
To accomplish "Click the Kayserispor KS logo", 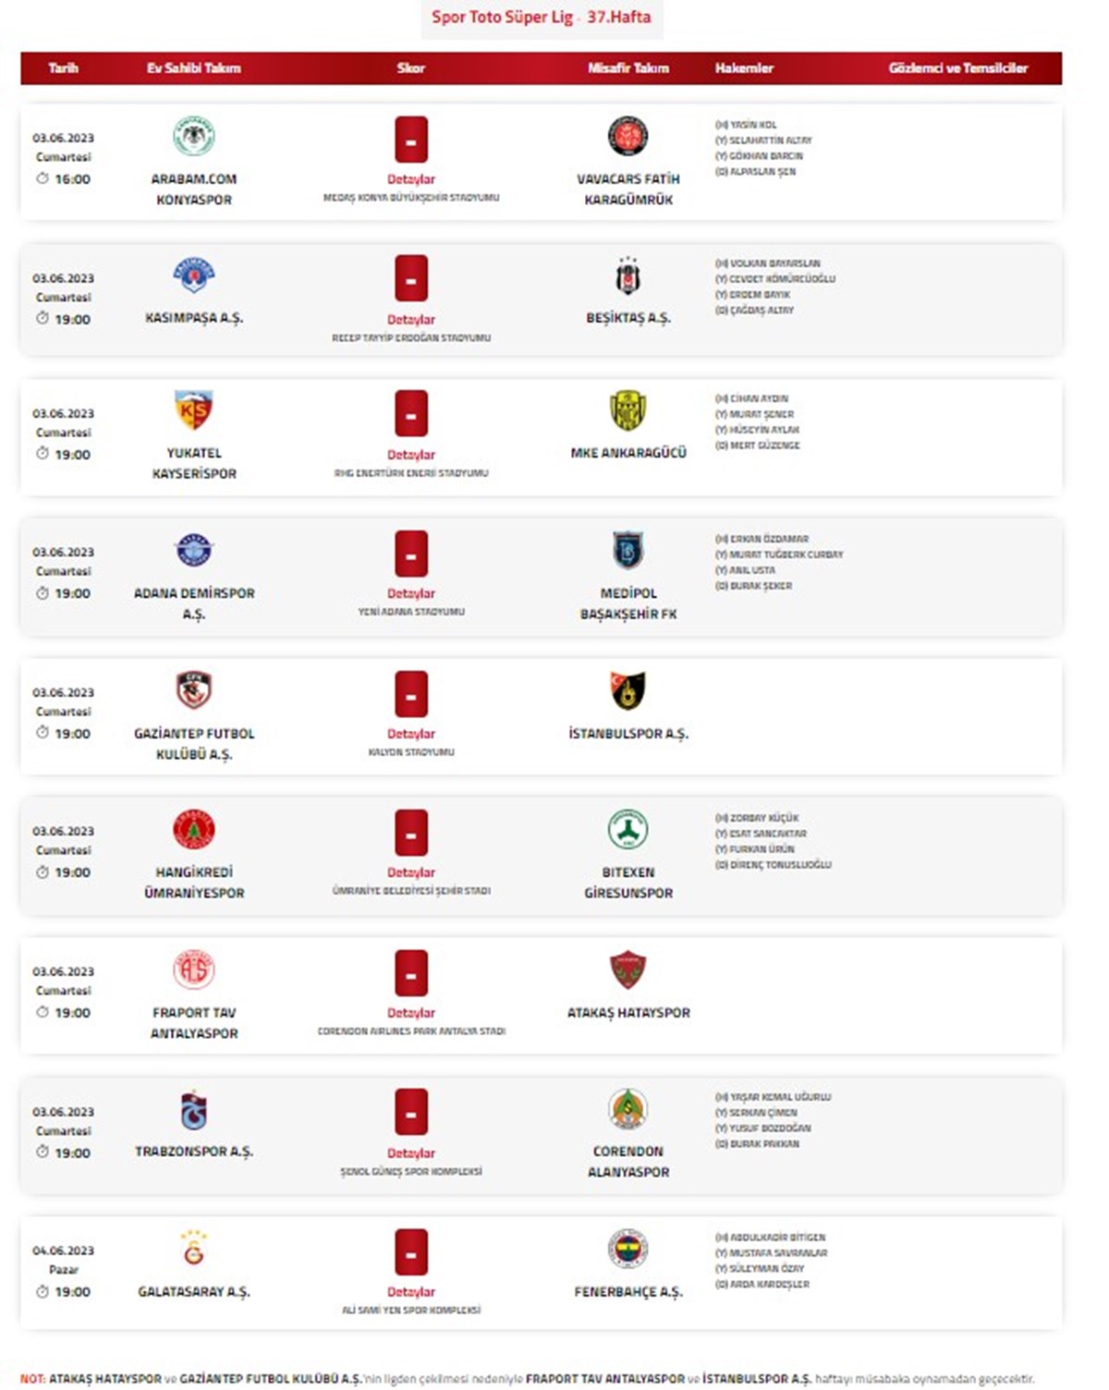I will click(x=194, y=410).
